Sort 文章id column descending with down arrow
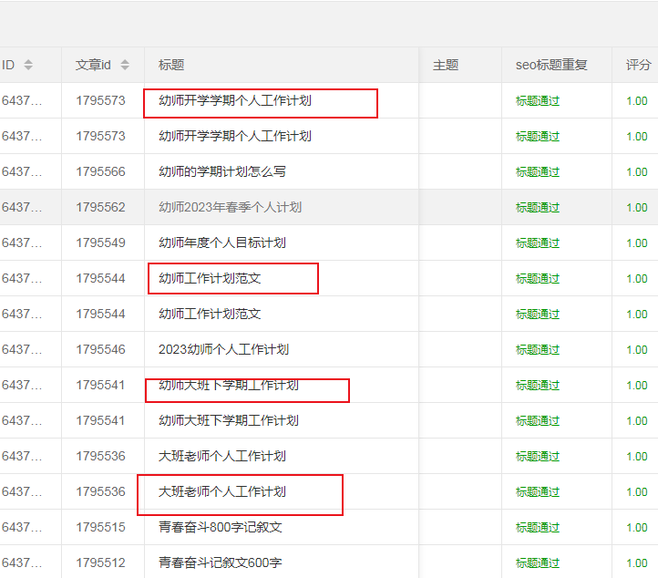The image size is (658, 578). coord(125,69)
